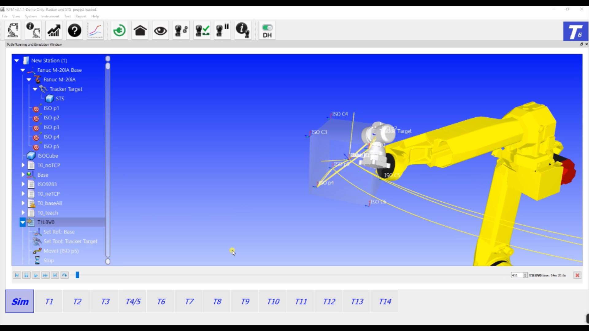Expand the Base tree node

click(x=23, y=175)
